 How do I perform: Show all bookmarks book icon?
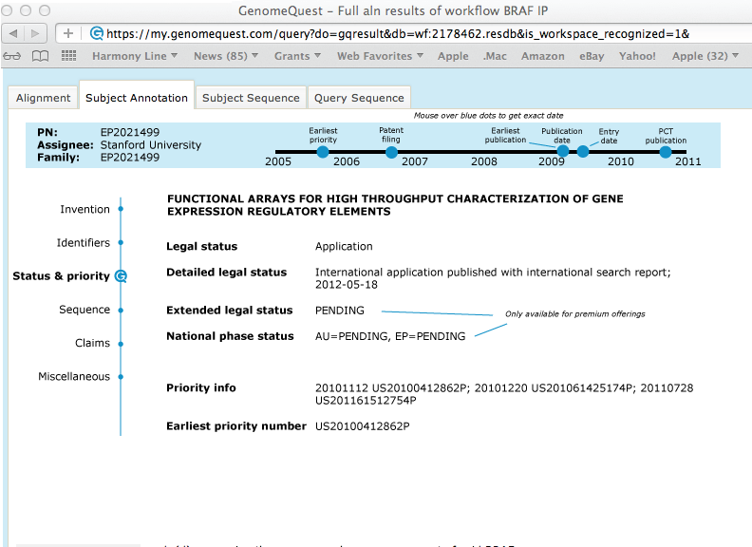coord(40,56)
